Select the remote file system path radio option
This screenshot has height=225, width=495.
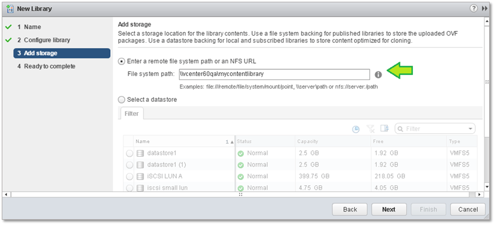click(x=121, y=61)
